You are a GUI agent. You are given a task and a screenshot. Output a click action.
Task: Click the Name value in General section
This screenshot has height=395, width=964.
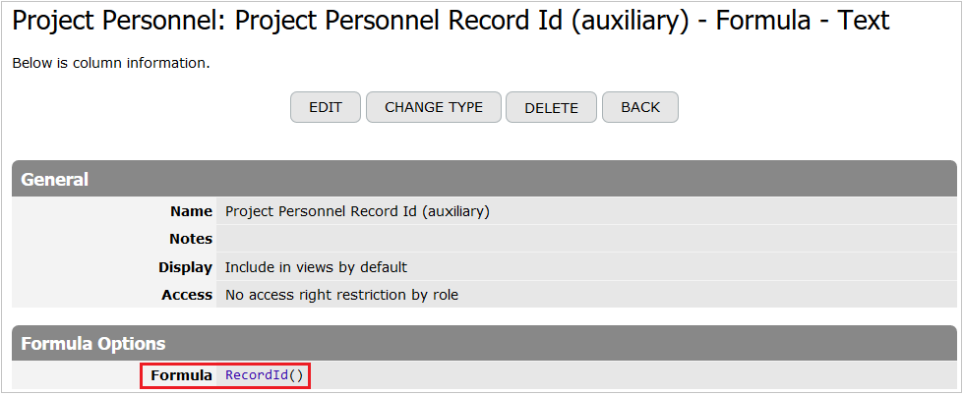(357, 211)
